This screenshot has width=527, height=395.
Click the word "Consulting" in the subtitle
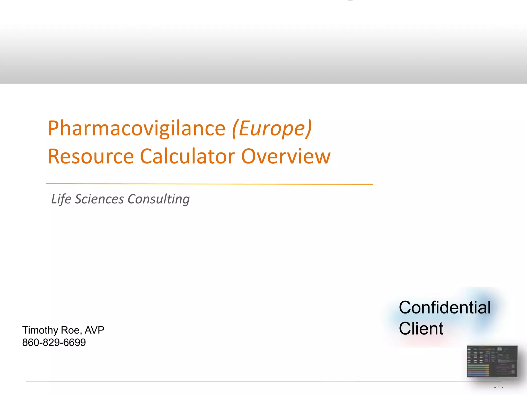[x=159, y=199]
